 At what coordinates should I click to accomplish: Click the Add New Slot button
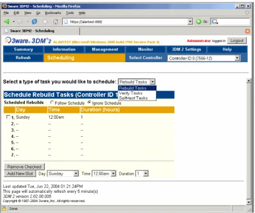[20, 174]
